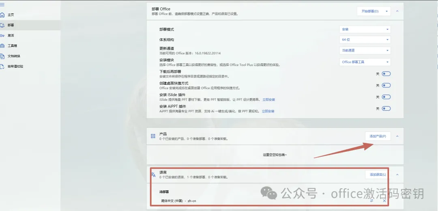Open the arrow next to 开始部署(D)
Image resolution: width=438 pixels, height=211 pixels.
coord(386,11)
